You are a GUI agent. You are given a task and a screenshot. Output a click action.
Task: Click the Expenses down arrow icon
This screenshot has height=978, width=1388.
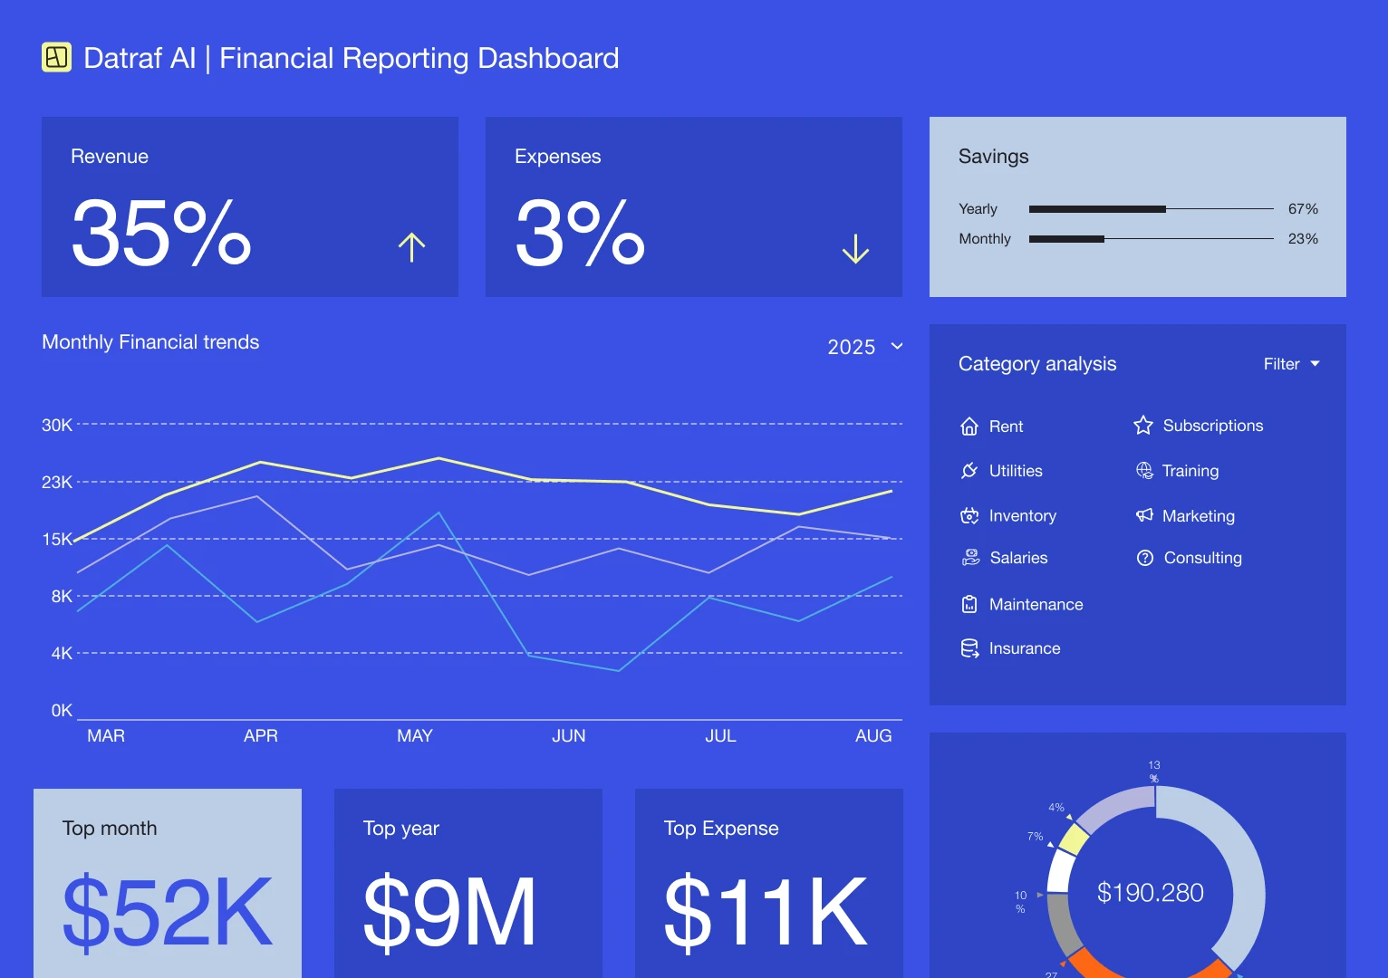pos(855,248)
